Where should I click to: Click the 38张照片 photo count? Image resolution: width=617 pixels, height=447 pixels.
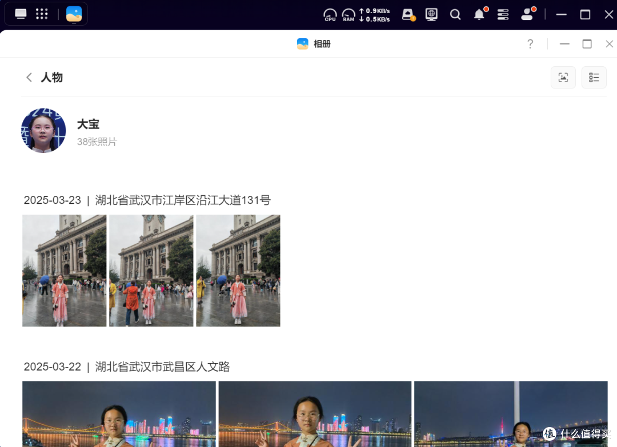97,142
